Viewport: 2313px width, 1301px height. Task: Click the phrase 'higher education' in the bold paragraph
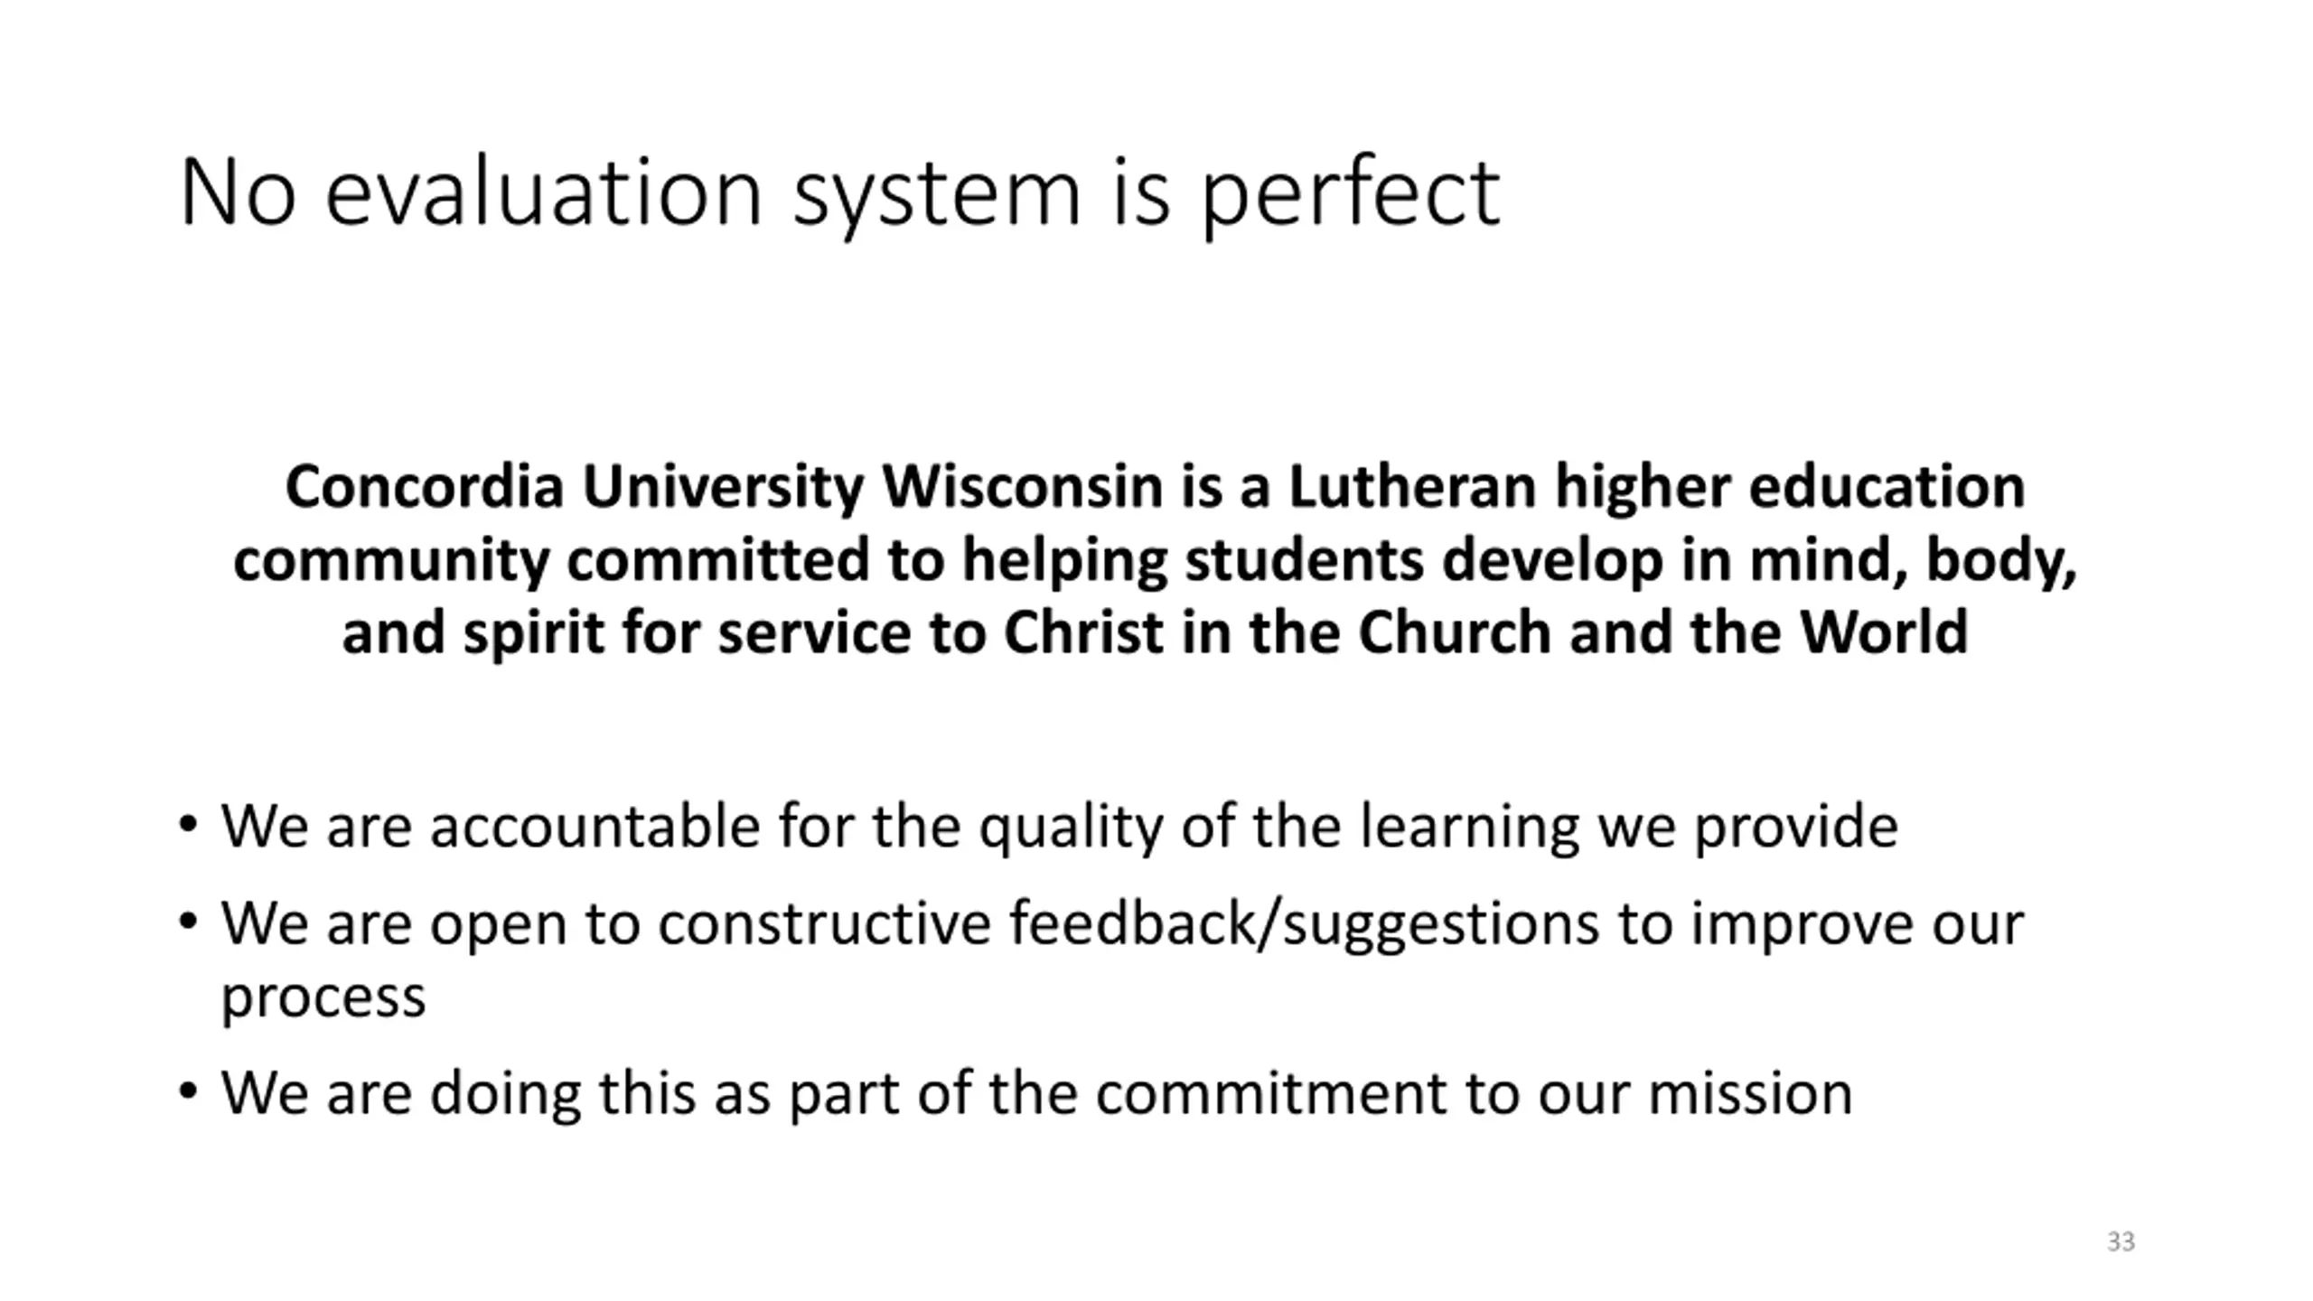point(1790,488)
